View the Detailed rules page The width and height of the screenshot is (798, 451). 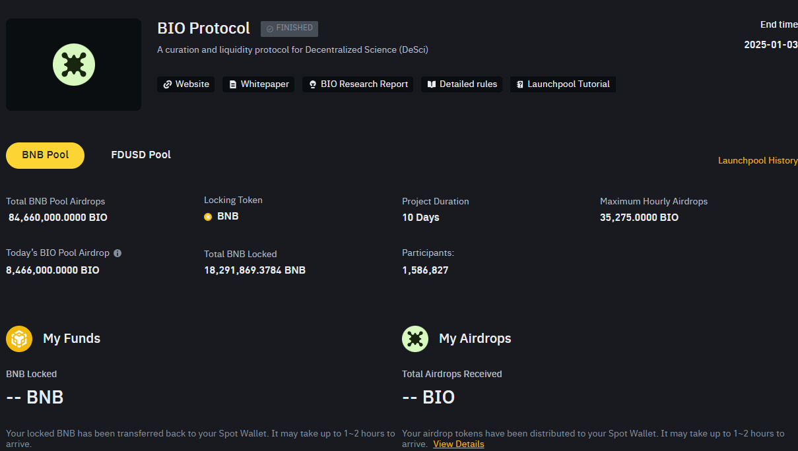[462, 84]
